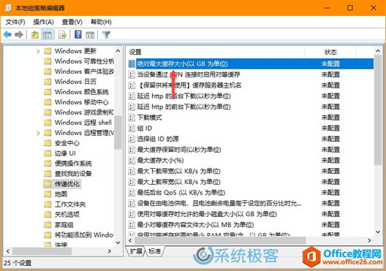Click the Forward arrow toolbar icon
The width and height of the screenshot is (386, 271).
(x=19, y=34)
